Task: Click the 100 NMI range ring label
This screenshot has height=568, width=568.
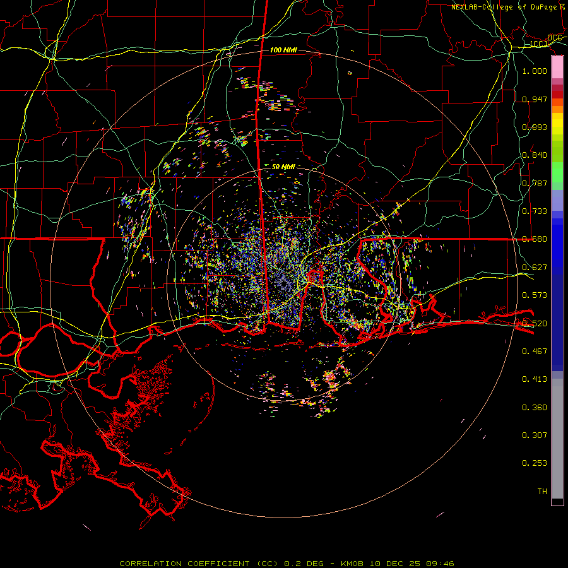Action: click(283, 50)
